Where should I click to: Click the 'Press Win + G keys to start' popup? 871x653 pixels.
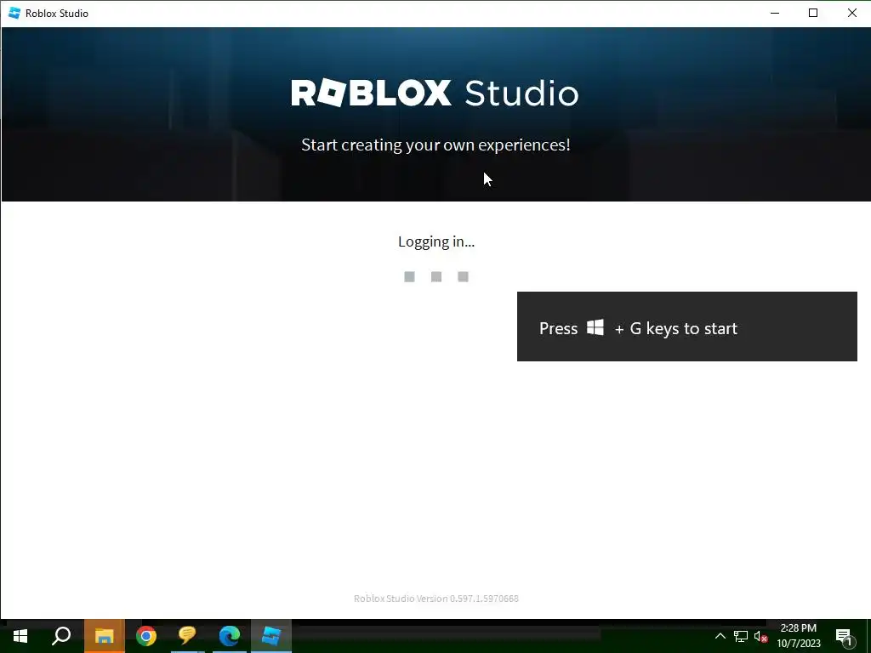coord(687,326)
